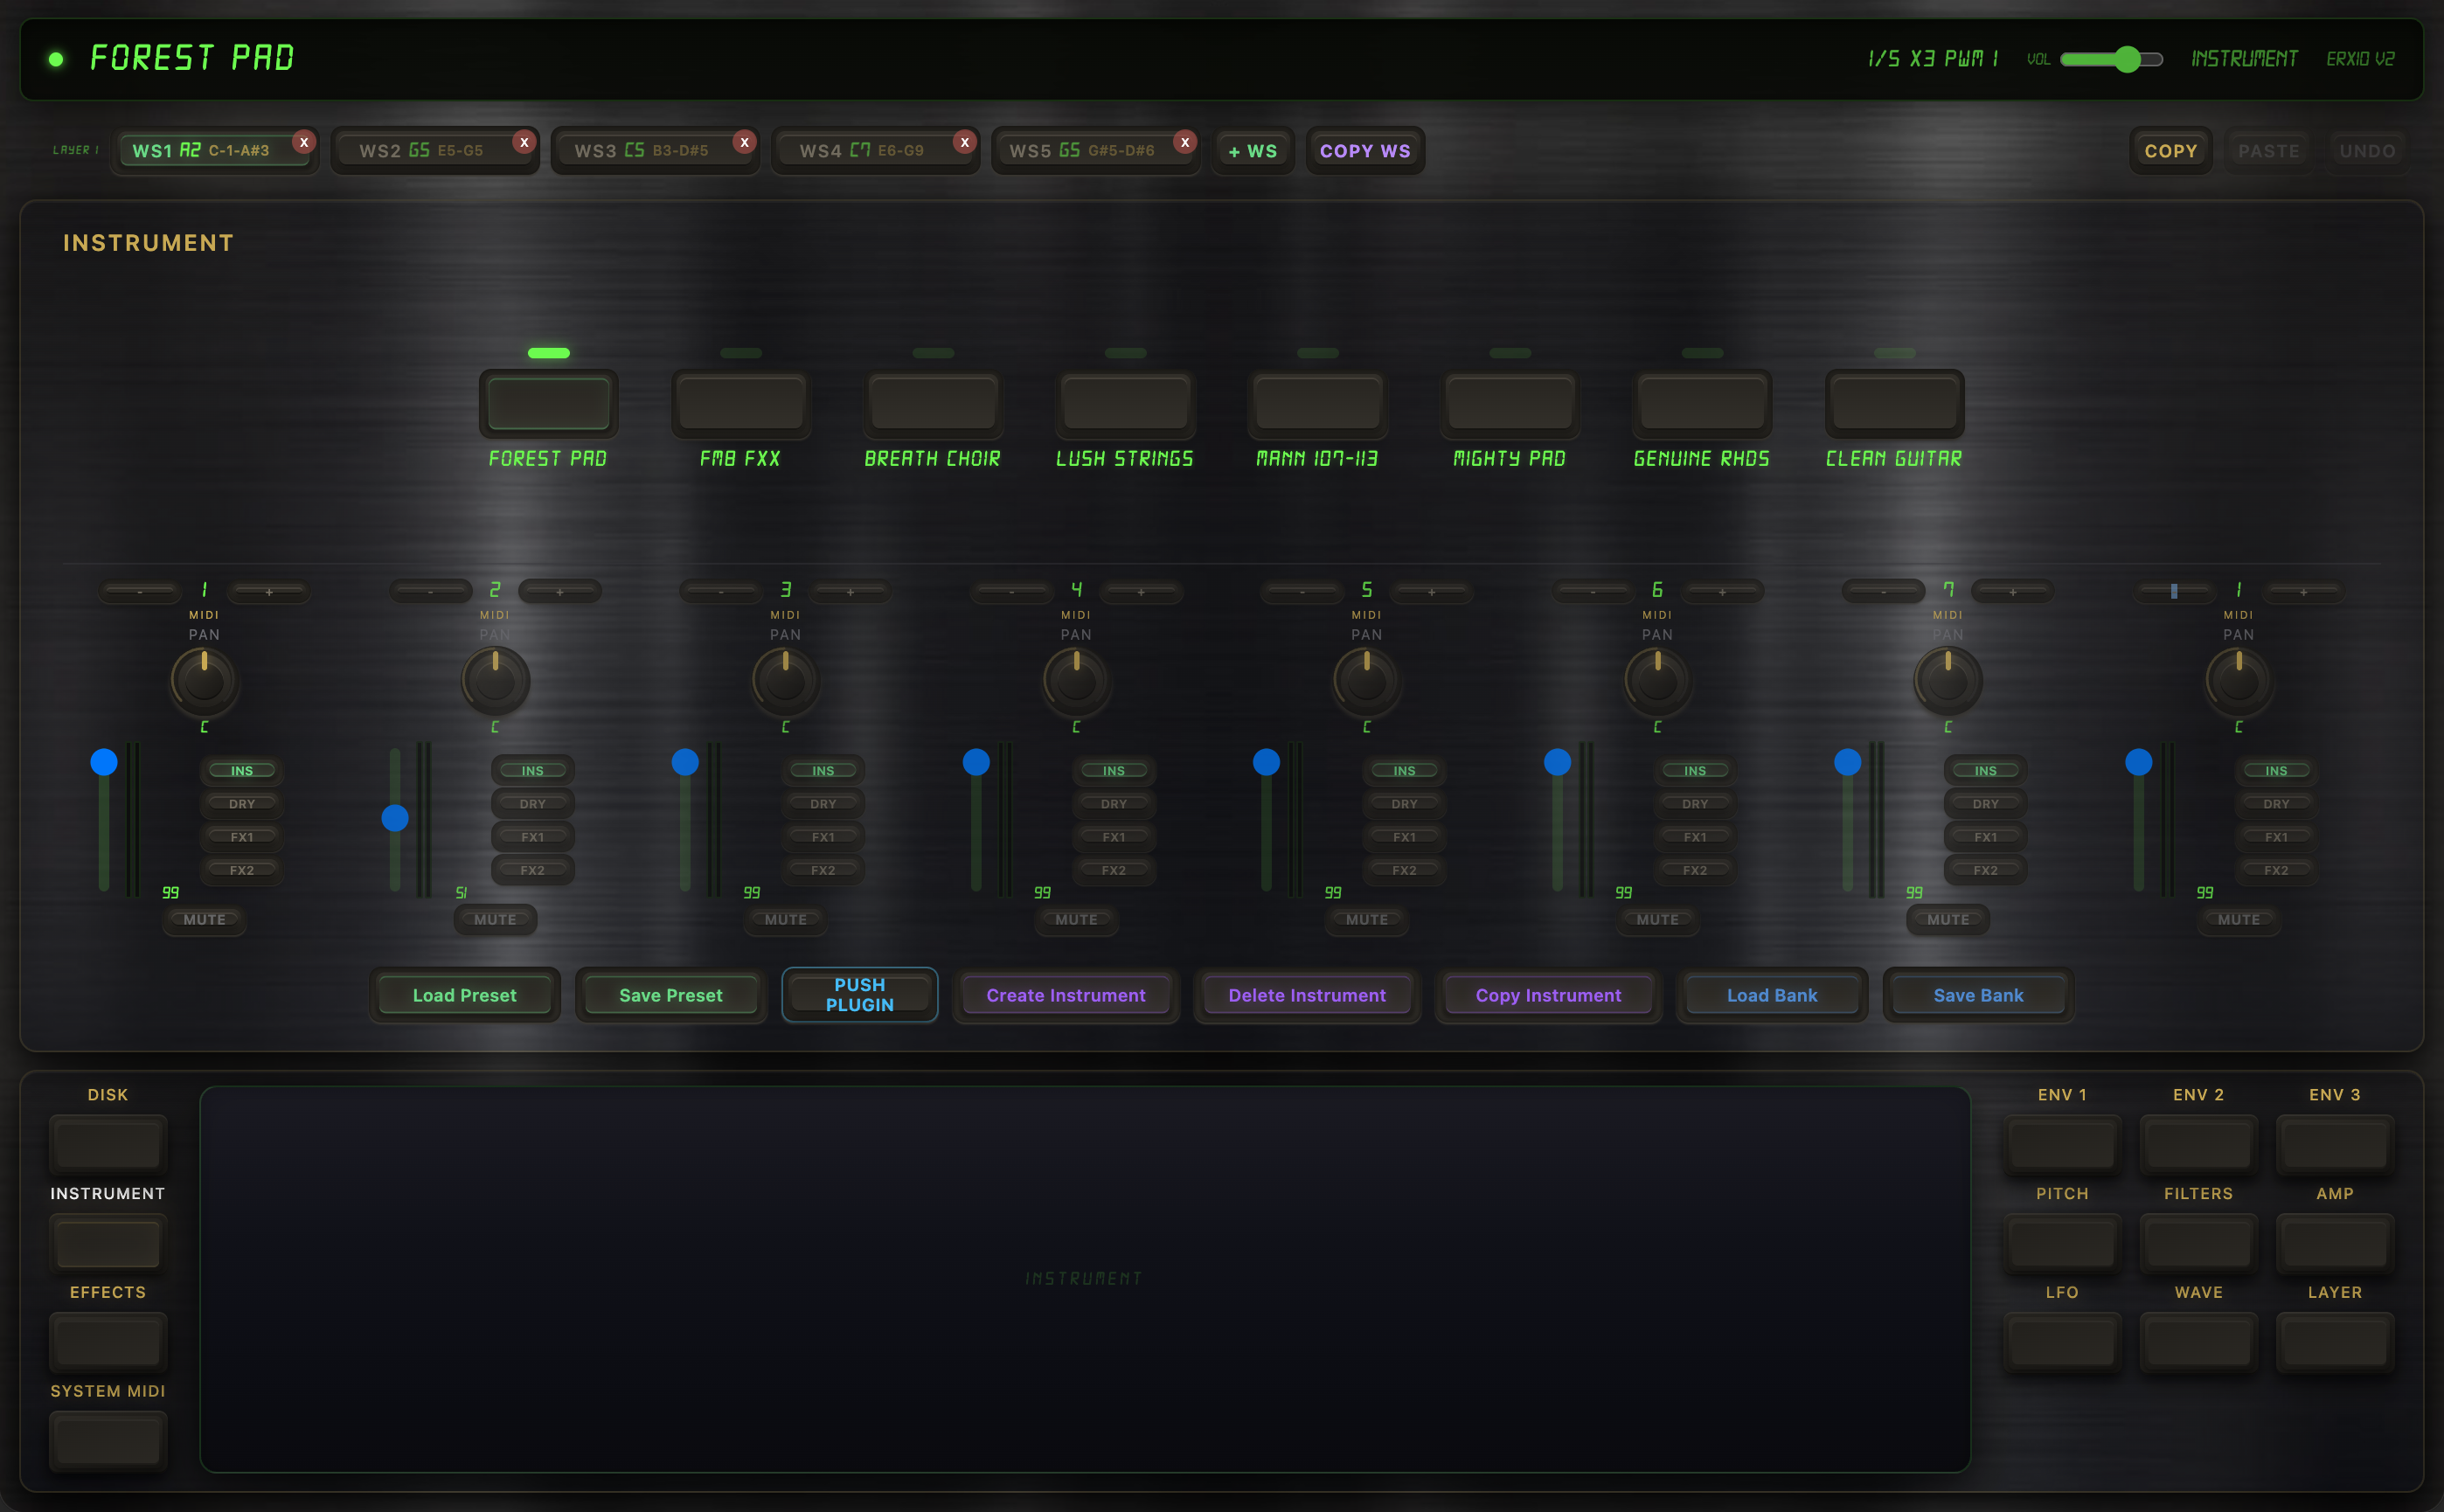Adjust the master VOL slider

click(2129, 60)
